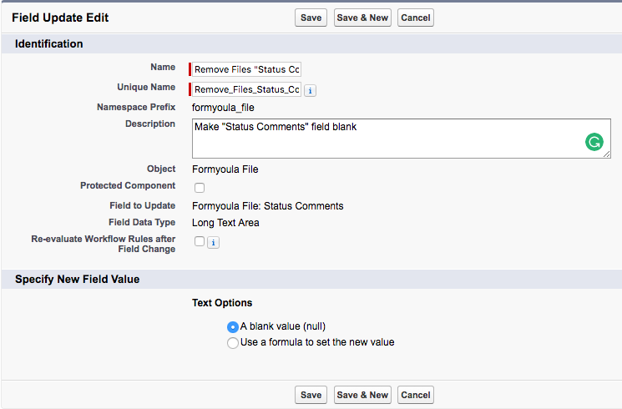The image size is (622, 409).
Task: Click into the Name text field
Action: click(x=247, y=69)
